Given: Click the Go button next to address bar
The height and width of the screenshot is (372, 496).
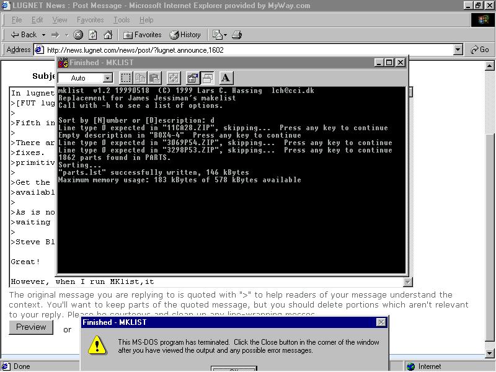Looking at the screenshot, I should (x=479, y=50).
